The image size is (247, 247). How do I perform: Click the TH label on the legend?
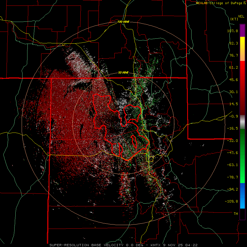tap(236, 214)
